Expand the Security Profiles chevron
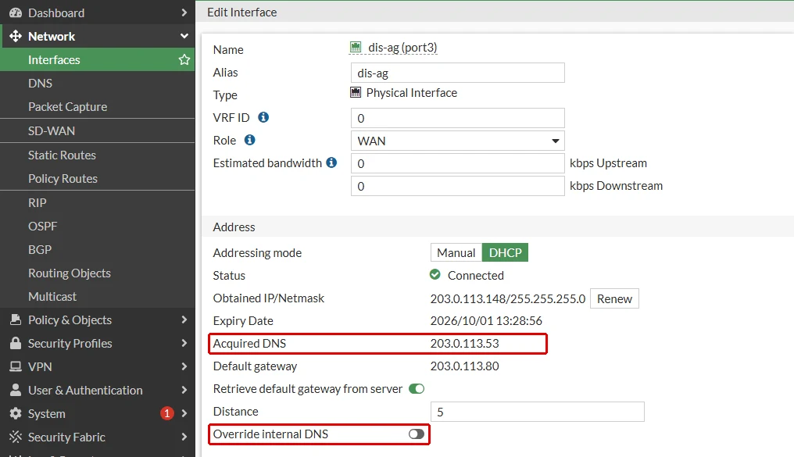794x457 pixels. click(184, 343)
